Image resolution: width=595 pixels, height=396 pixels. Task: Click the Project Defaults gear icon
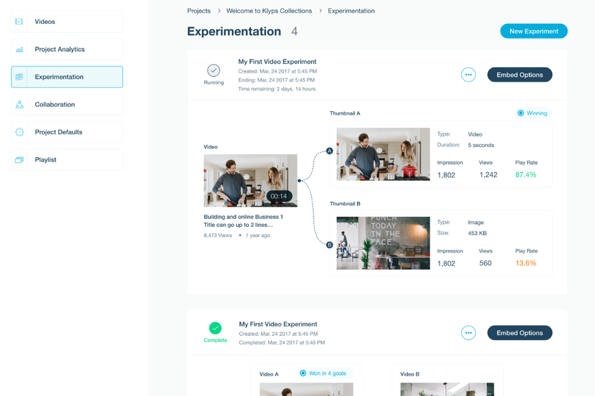click(x=20, y=132)
